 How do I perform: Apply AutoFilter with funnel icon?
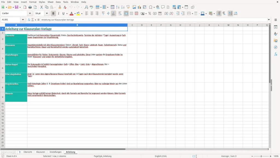(x=128, y=7)
